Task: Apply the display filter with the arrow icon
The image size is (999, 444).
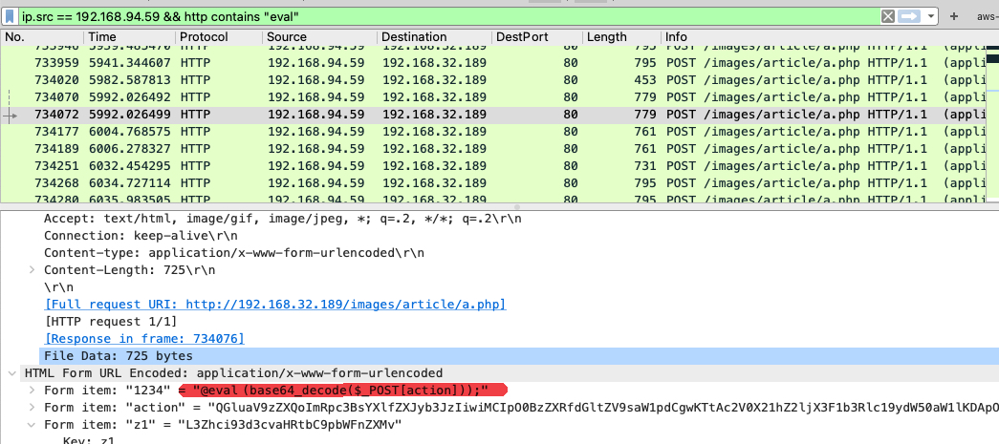Action: pos(909,16)
